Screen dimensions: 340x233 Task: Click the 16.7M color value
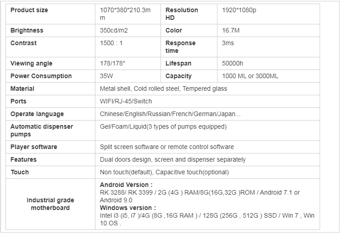(x=231, y=30)
